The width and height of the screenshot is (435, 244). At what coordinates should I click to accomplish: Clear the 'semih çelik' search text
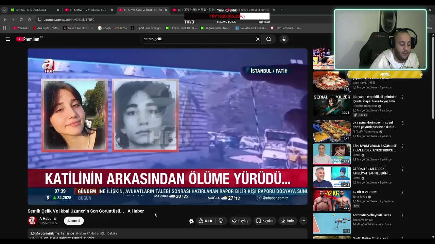point(258,39)
